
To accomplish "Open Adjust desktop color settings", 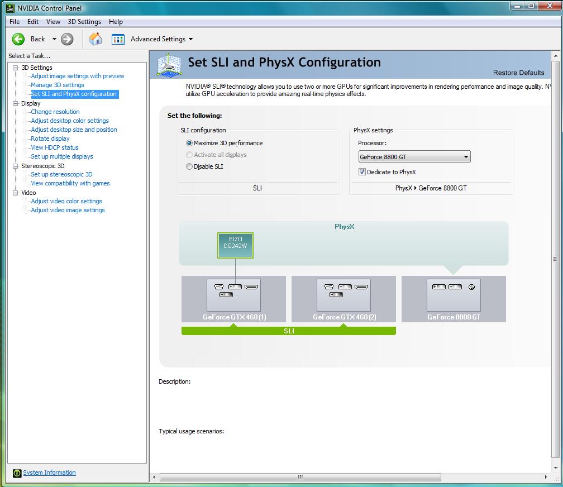I will pyautogui.click(x=70, y=121).
